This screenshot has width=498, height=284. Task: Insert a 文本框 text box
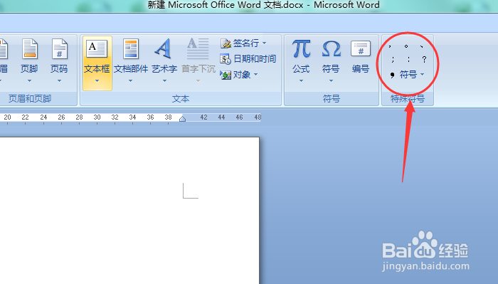pos(97,63)
